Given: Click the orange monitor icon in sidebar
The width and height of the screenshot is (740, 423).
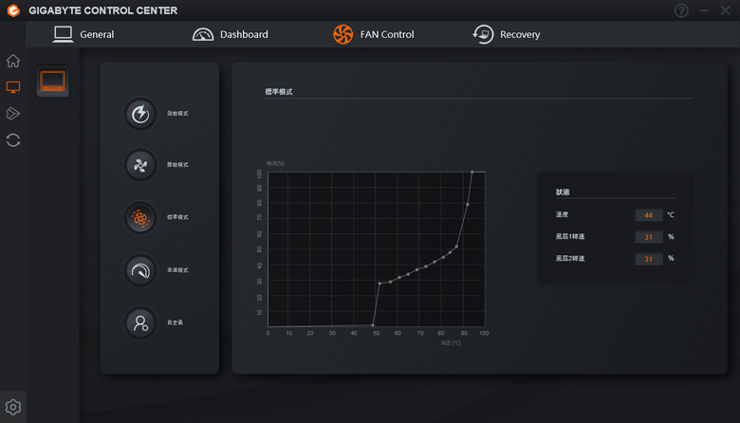Looking at the screenshot, I should coord(13,87).
